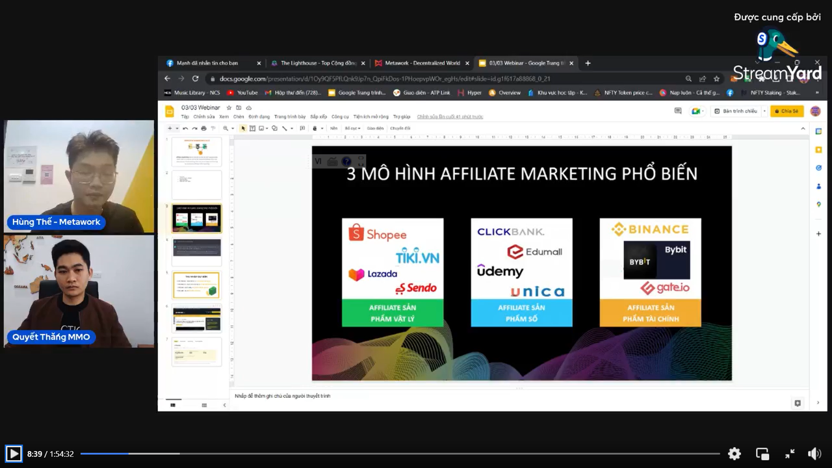Image resolution: width=832 pixels, height=468 pixels.
Task: Redo the action in Slides toolbar
Action: [194, 129]
